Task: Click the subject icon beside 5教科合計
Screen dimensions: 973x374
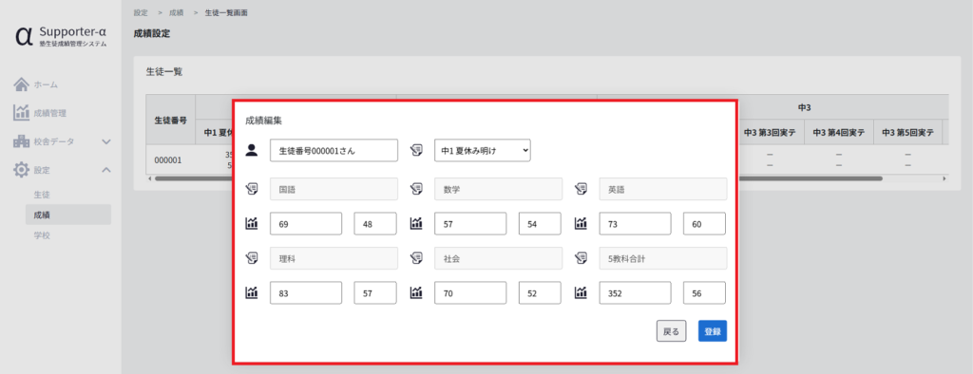Action: [x=581, y=258]
